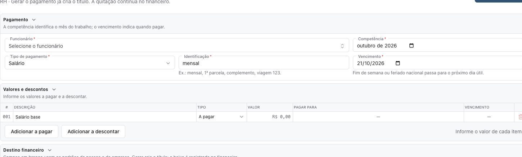Open the Tipo de pagamento dropdown
This screenshot has height=157, width=522.
click(x=89, y=63)
